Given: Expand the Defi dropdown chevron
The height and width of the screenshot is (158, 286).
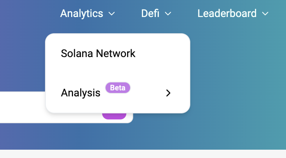Looking at the screenshot, I should click(168, 14).
